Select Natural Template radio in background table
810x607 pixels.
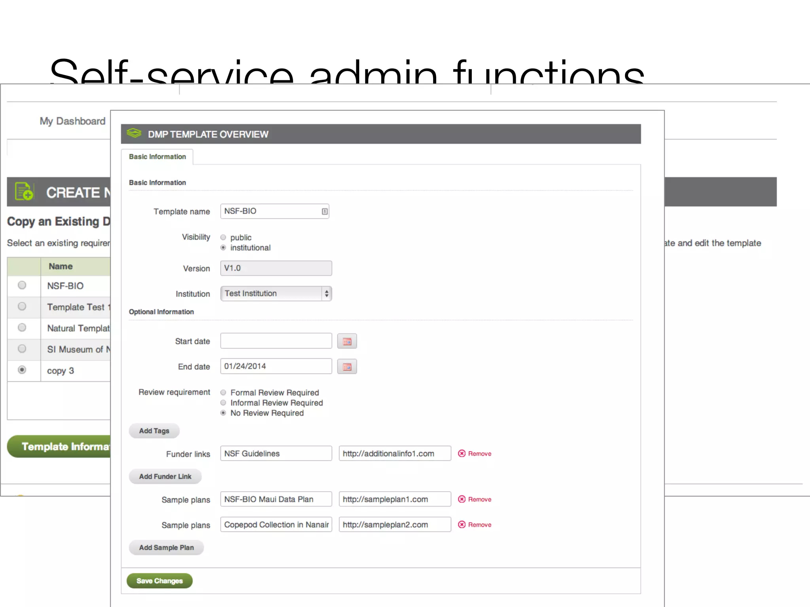click(22, 328)
